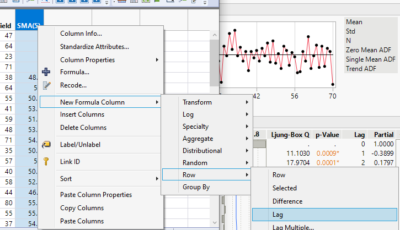Select the cell with value 35
Image resolution: width=400 pixels, height=230 pixels.
pos(7,151)
